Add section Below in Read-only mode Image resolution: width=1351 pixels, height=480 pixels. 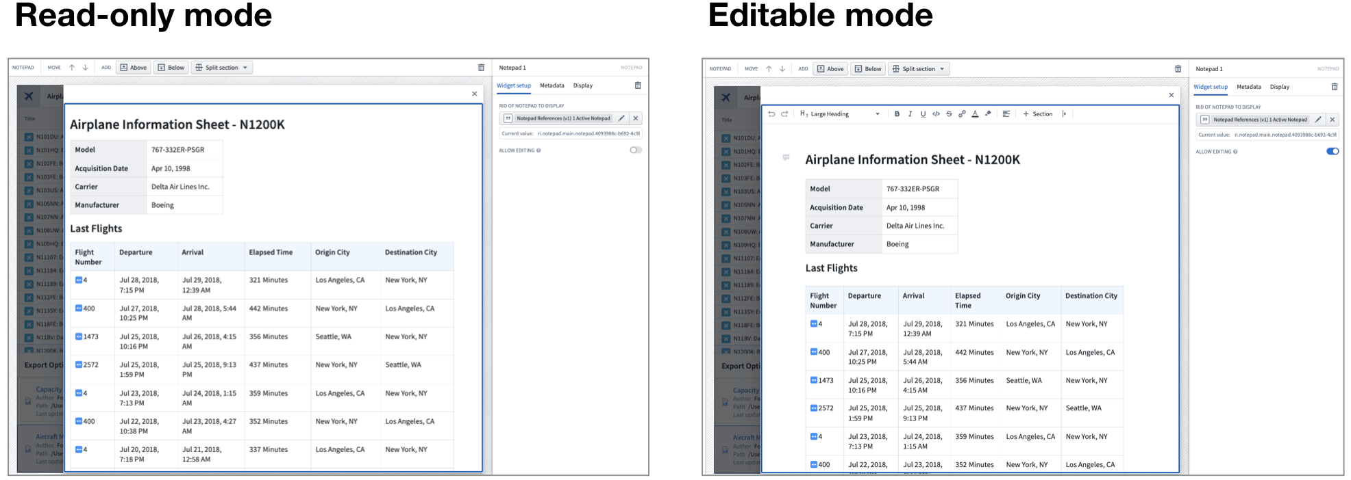click(x=171, y=68)
